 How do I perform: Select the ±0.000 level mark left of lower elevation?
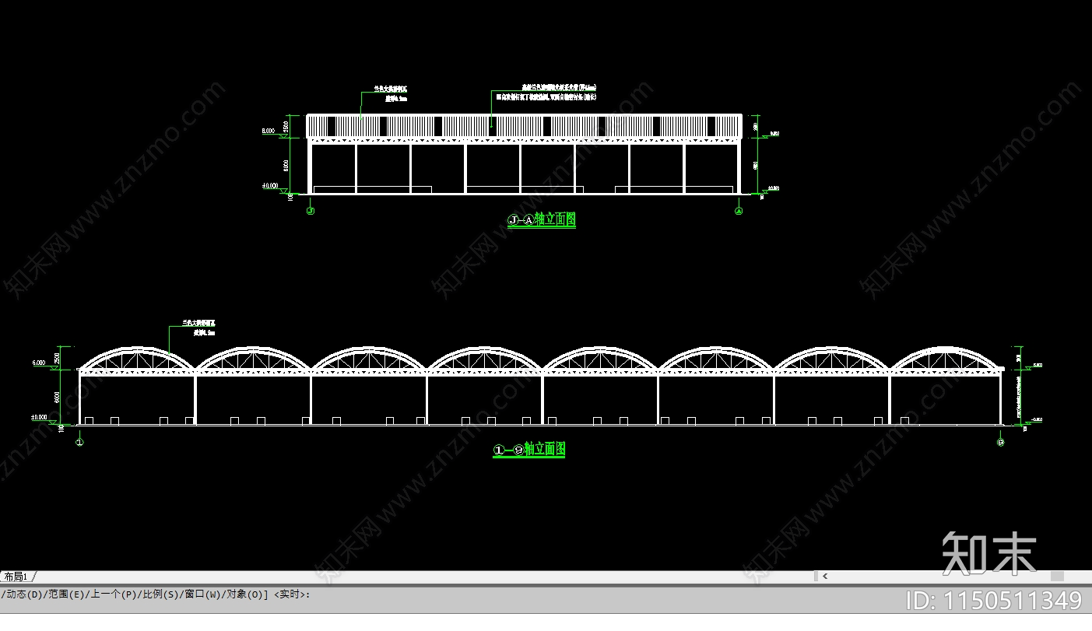pyautogui.click(x=39, y=418)
